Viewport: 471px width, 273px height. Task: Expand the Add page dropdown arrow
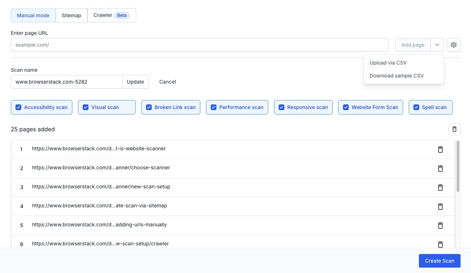(437, 44)
